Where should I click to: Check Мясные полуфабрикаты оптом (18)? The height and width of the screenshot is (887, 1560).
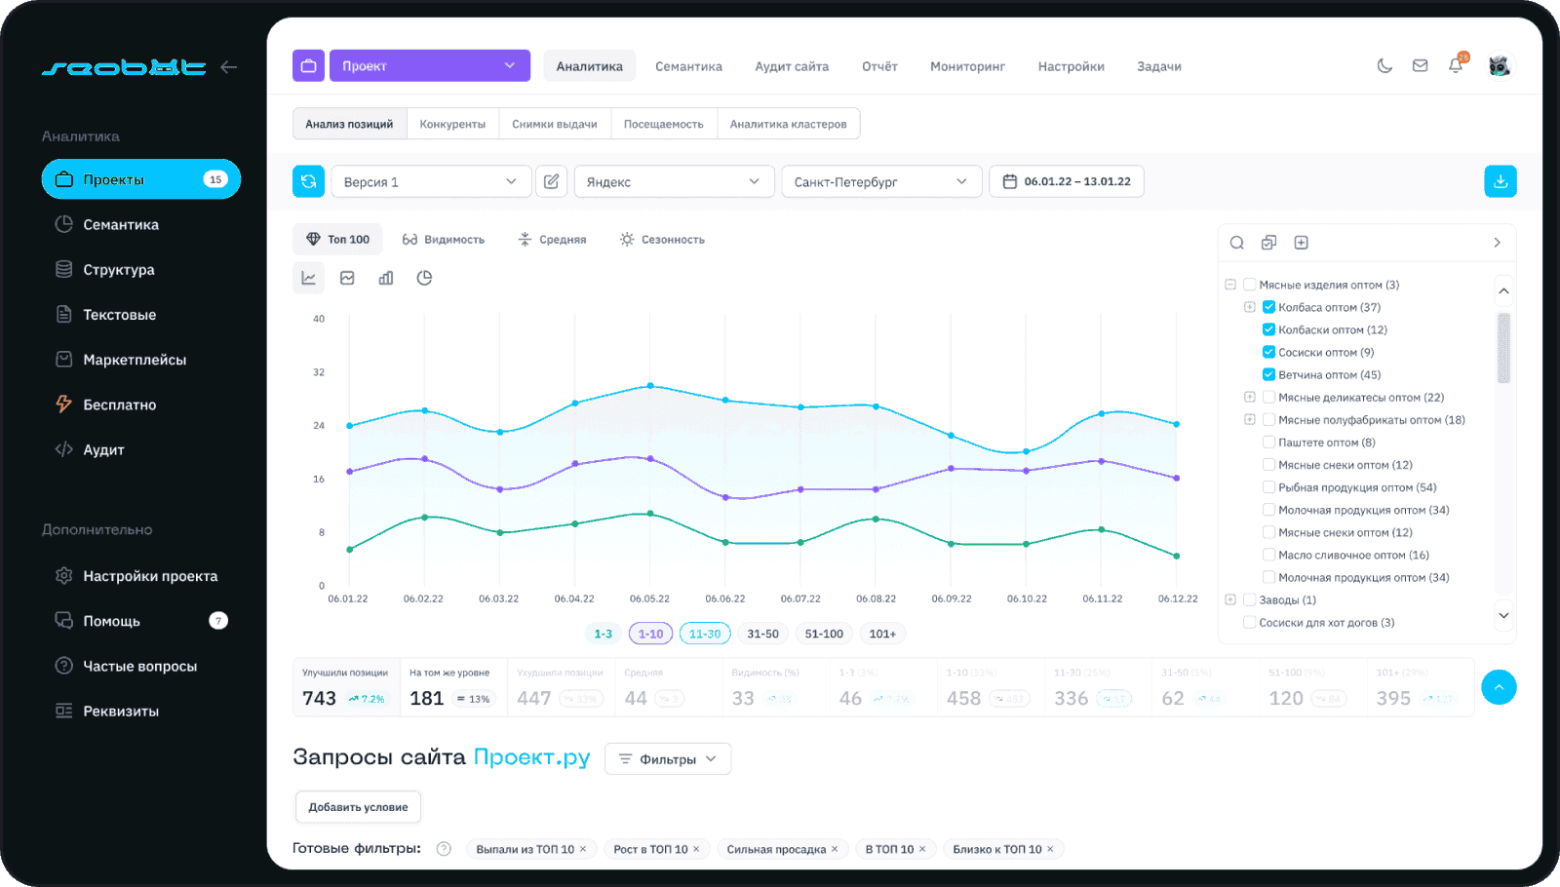1268,419
